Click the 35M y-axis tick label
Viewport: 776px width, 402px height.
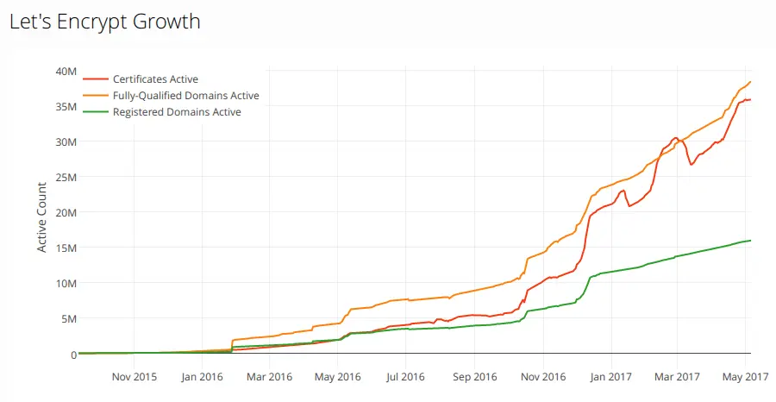(66, 106)
